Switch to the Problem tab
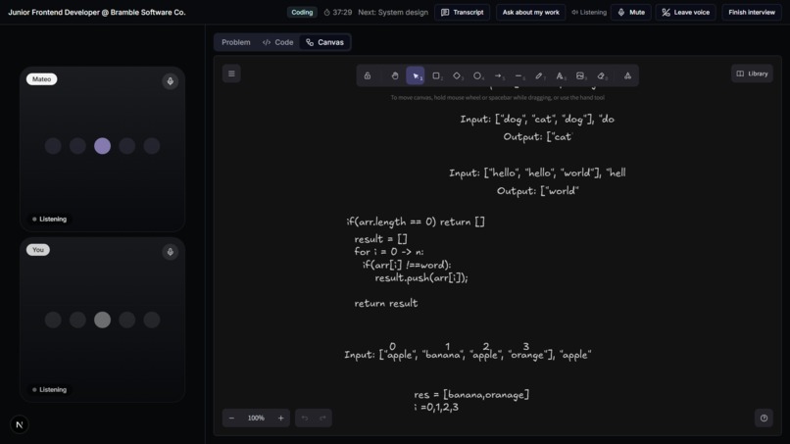 pos(236,42)
